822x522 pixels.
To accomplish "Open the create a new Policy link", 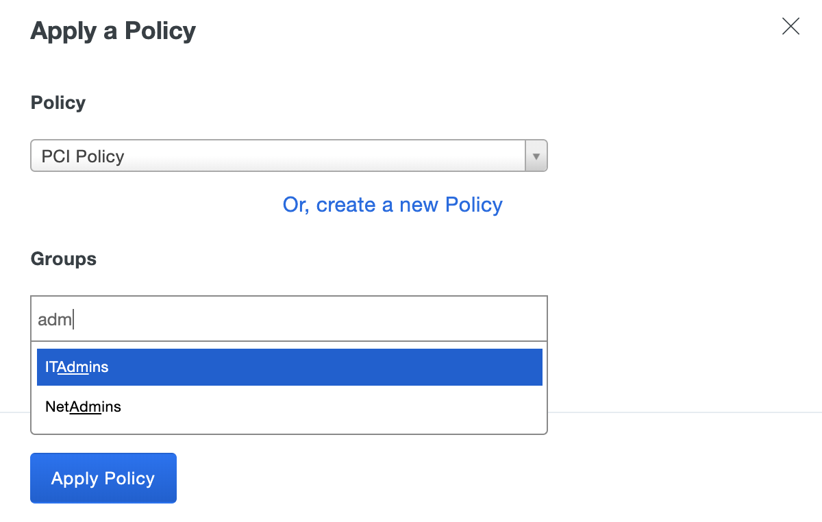I will click(x=392, y=204).
